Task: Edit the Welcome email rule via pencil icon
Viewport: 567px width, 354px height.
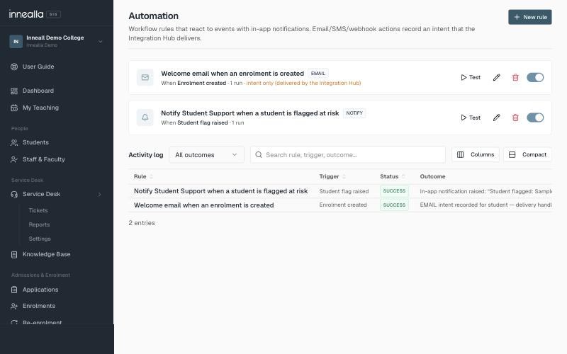Action: tap(497, 77)
